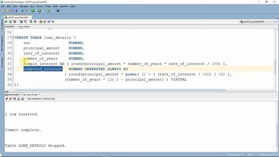
Task: Open the SCOTT_at_LOCALHOST connection dropdown
Action: coord(259,22)
